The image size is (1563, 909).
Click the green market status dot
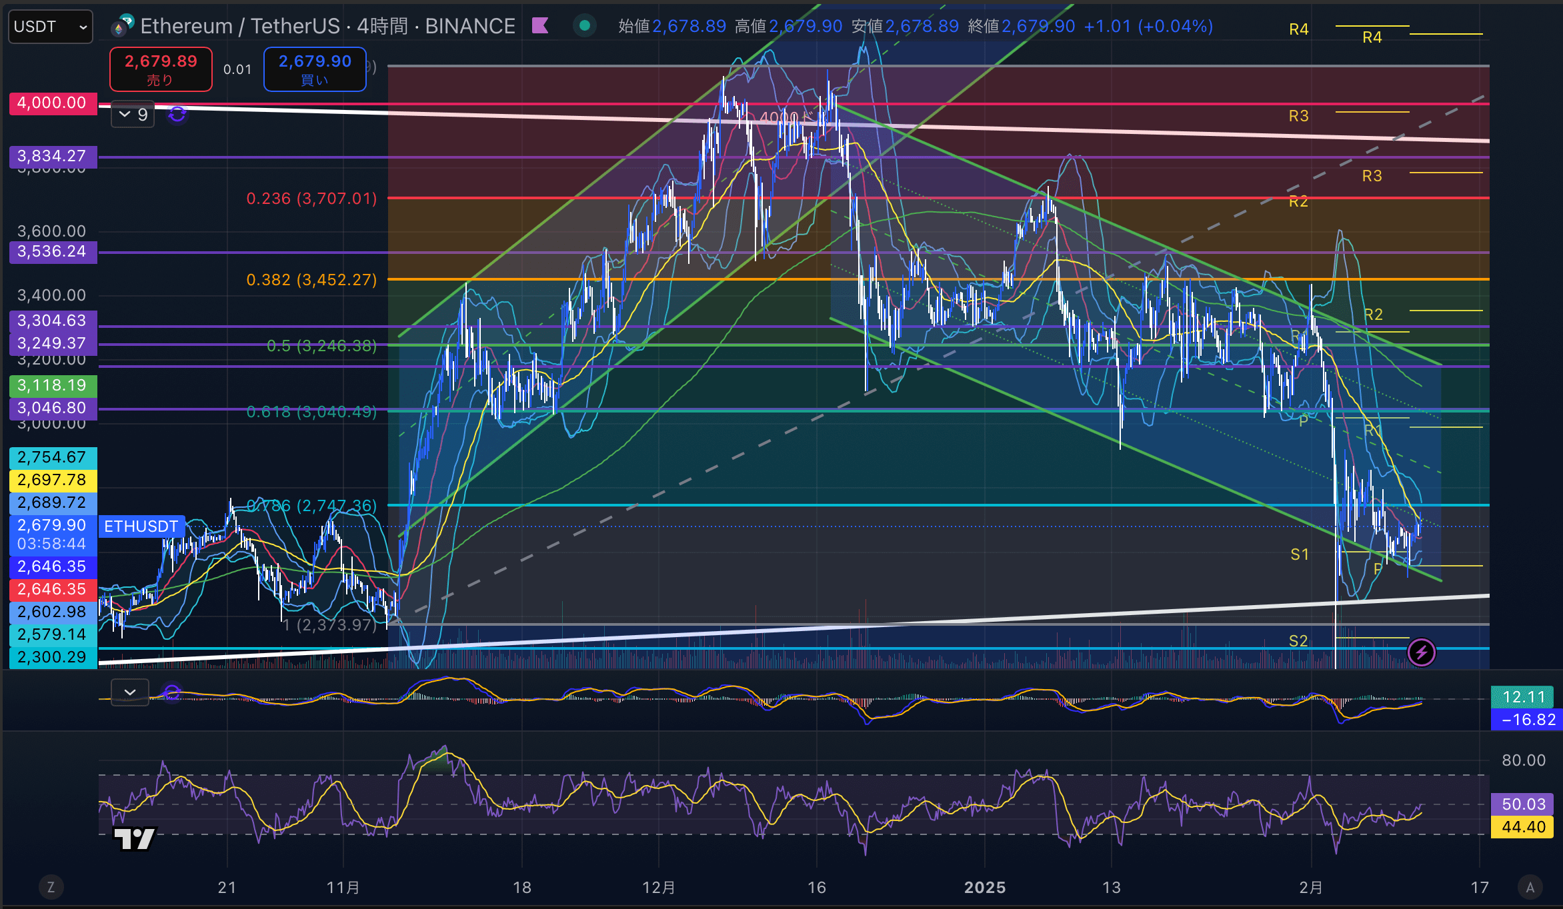585,26
